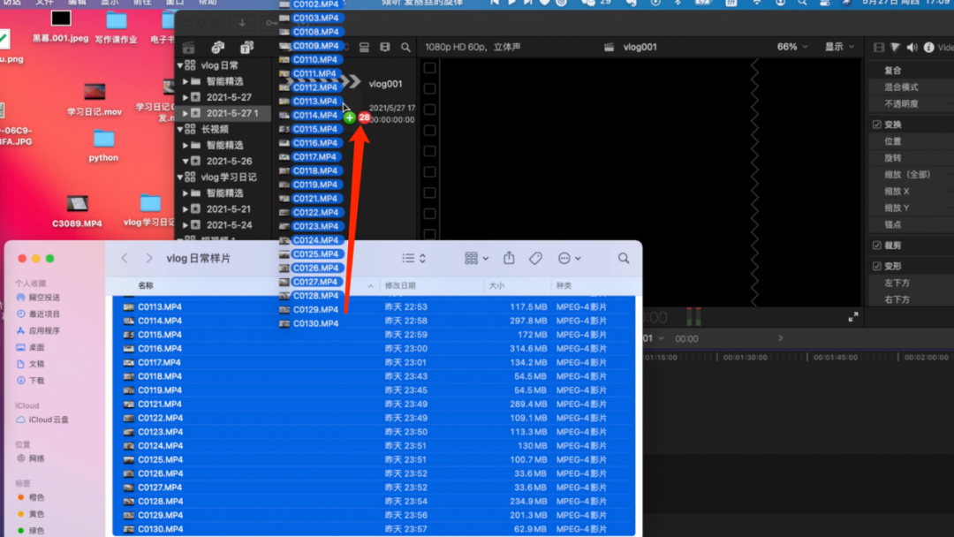Open 最近项目 in the Finder sidebar
The image size is (954, 537).
coord(38,314)
